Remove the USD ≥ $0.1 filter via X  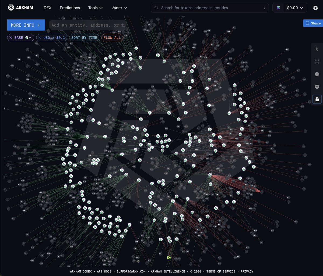click(x=40, y=38)
